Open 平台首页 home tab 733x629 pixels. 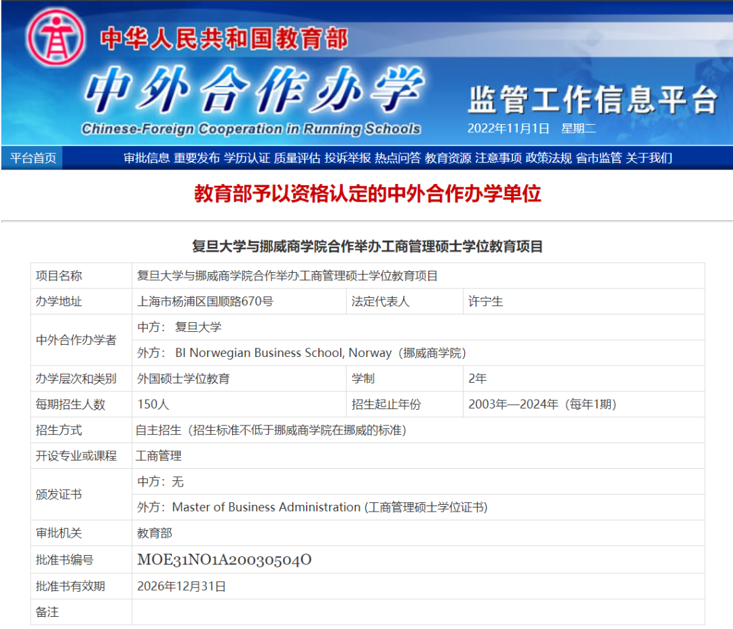coord(33,158)
